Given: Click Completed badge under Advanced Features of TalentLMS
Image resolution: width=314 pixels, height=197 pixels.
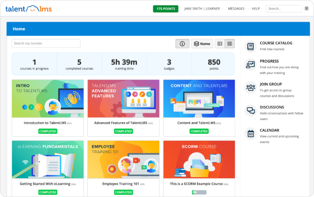Looking at the screenshot, I should (x=124, y=131).
